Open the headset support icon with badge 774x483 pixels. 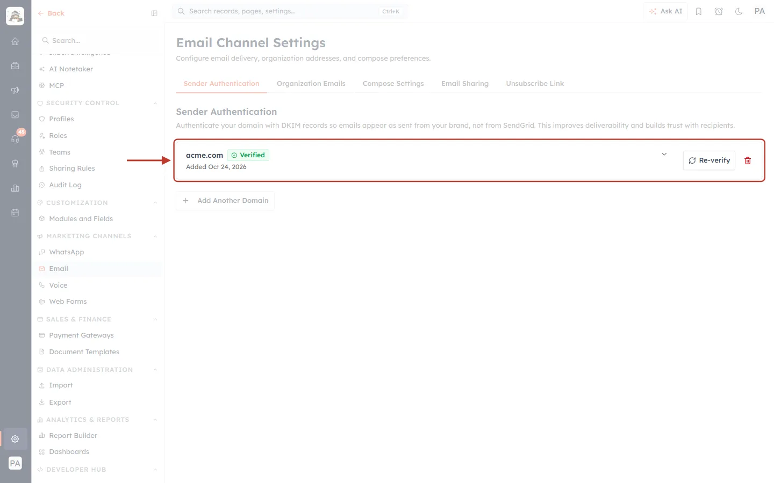pyautogui.click(x=15, y=139)
